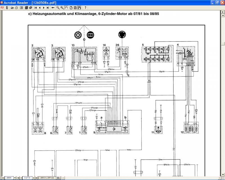
Task: Toggle the Fit Width view button
Action: pyautogui.click(x=80, y=8)
